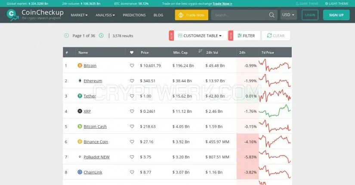
Task: Click in the Search input field
Action: (240, 15)
